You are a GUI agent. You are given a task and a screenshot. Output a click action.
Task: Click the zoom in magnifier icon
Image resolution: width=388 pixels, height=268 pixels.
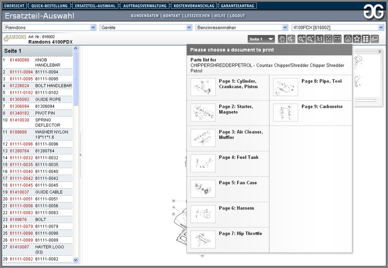pos(301,39)
